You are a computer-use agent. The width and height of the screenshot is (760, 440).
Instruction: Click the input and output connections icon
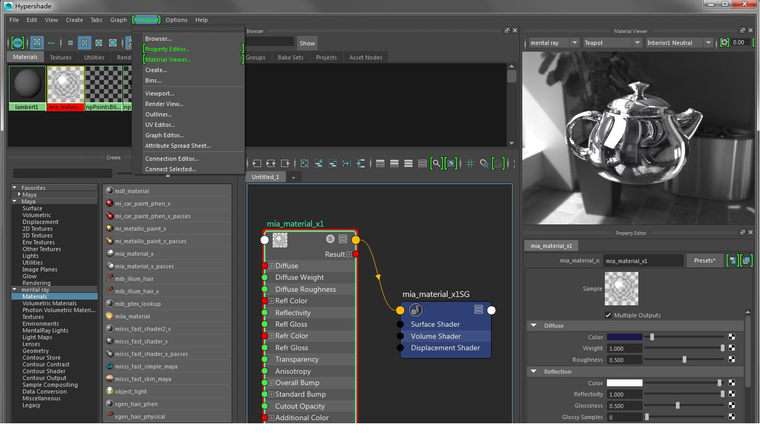pyautogui.click(x=271, y=163)
